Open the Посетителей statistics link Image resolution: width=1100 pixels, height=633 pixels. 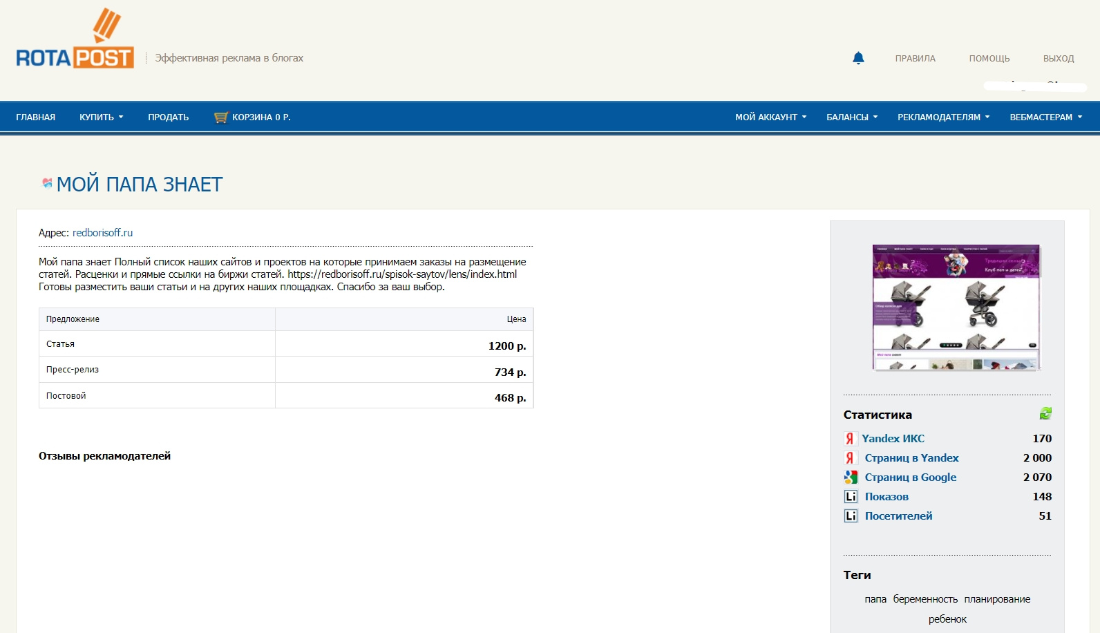click(898, 516)
